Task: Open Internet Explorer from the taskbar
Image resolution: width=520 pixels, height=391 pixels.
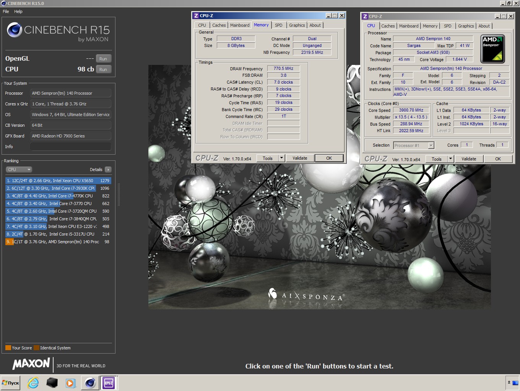Action: point(33,383)
